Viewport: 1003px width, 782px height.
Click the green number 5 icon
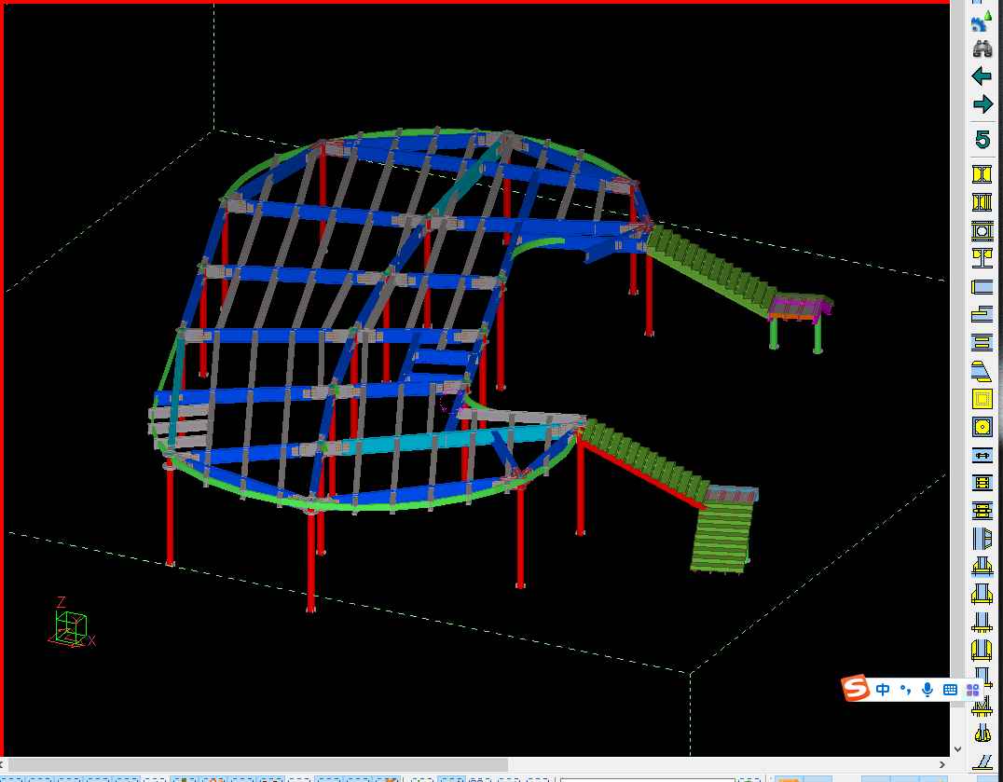982,140
